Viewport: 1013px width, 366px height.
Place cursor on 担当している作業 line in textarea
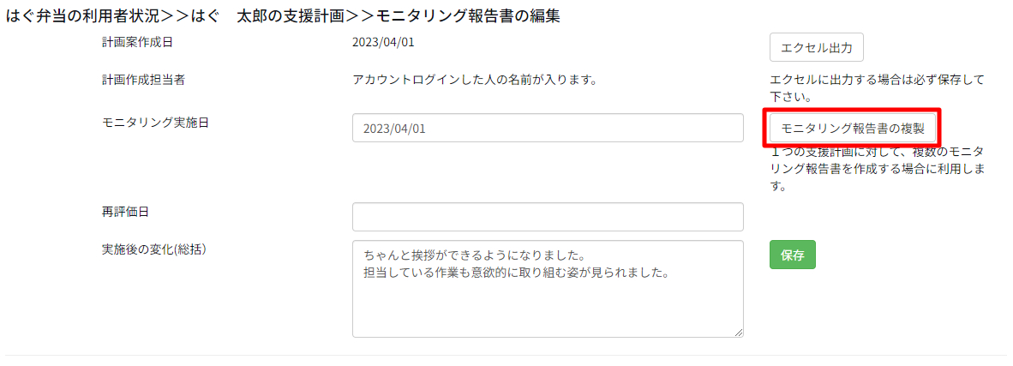[514, 273]
